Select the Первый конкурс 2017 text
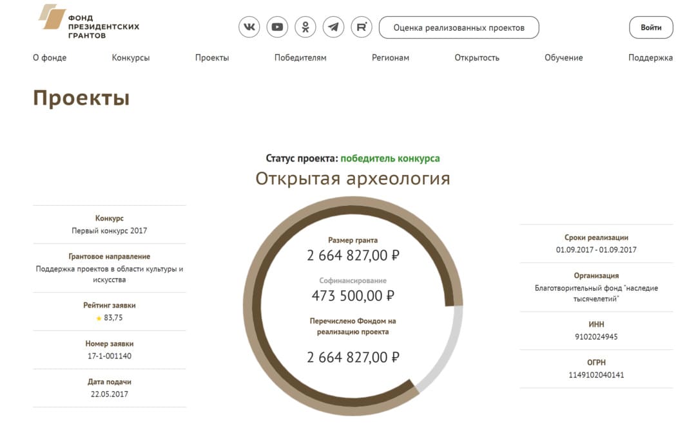 click(x=110, y=230)
